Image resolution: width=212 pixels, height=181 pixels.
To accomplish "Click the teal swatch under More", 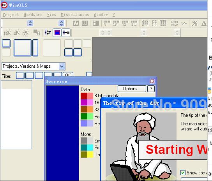I will (x=84, y=148).
